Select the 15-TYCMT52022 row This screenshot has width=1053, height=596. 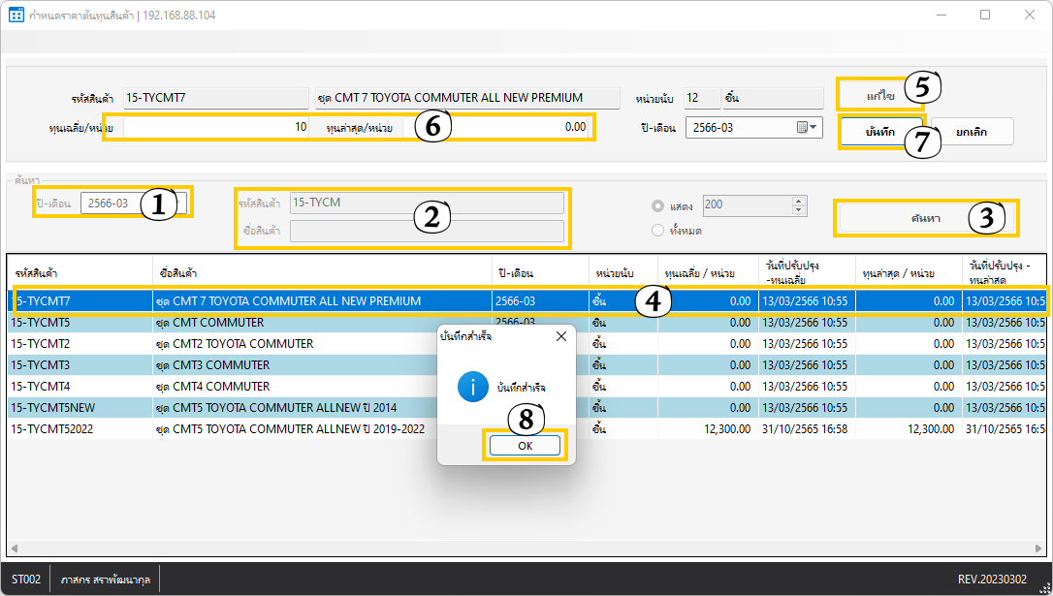pos(52,428)
